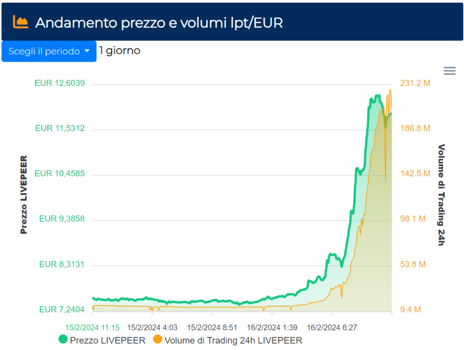This screenshot has width=464, height=350.
Task: Click the green Prezzo LIVEPEER legend dot
Action: click(63, 339)
